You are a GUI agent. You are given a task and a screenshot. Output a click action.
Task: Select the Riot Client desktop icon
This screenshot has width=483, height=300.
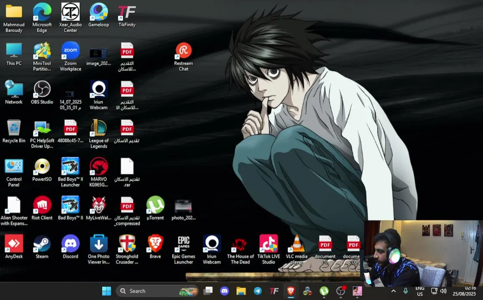42,208
